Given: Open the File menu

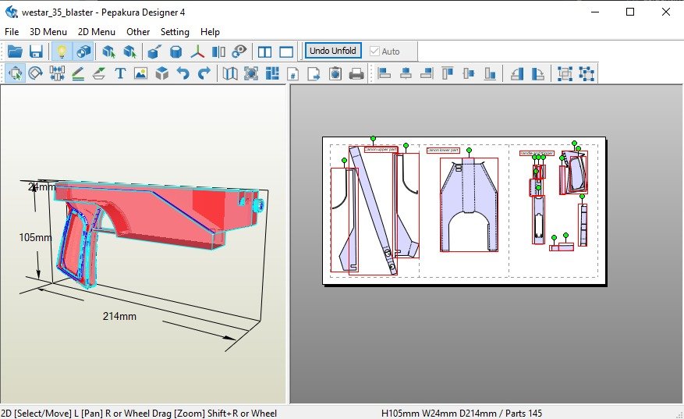Looking at the screenshot, I should pos(12,32).
